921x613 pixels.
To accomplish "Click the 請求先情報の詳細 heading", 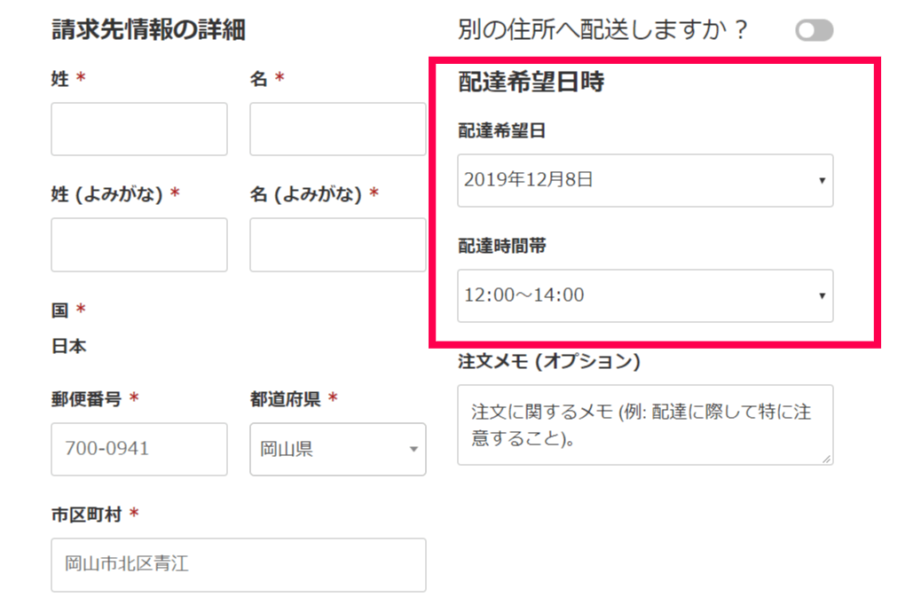I will [148, 30].
